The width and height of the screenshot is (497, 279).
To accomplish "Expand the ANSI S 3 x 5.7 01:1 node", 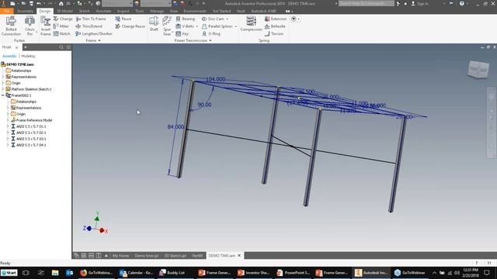I will click(8, 126).
